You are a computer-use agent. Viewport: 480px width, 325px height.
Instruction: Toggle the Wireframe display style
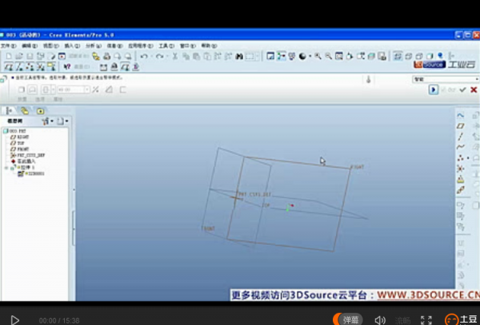coord(398,56)
